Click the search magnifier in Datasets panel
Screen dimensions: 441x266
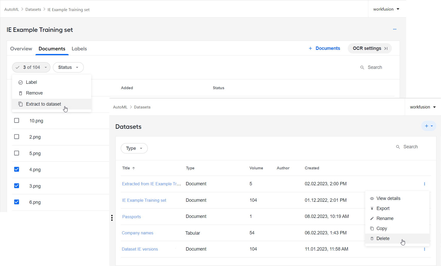[x=398, y=147]
